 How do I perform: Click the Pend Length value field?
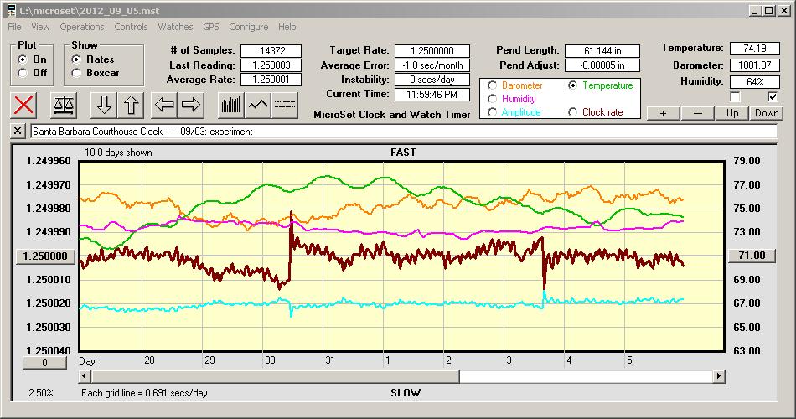(602, 51)
